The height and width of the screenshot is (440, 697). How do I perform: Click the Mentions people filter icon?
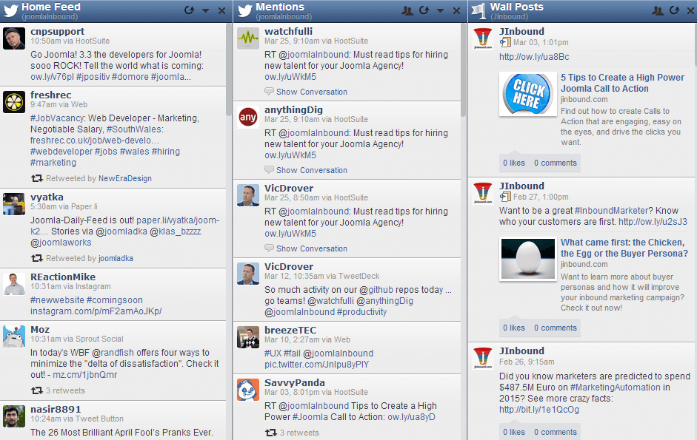(x=407, y=10)
